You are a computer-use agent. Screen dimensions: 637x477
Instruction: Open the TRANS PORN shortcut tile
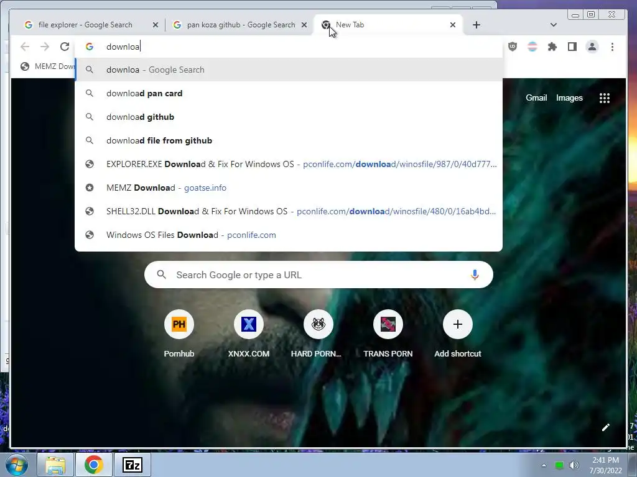pos(388,334)
